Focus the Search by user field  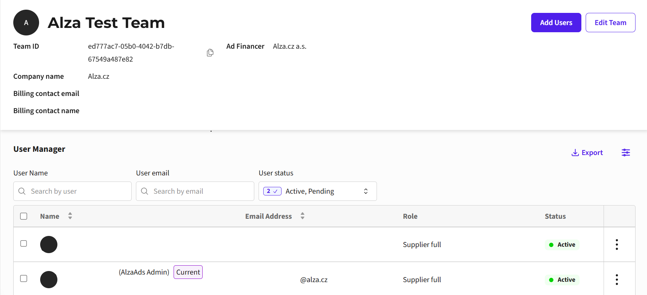(72, 191)
